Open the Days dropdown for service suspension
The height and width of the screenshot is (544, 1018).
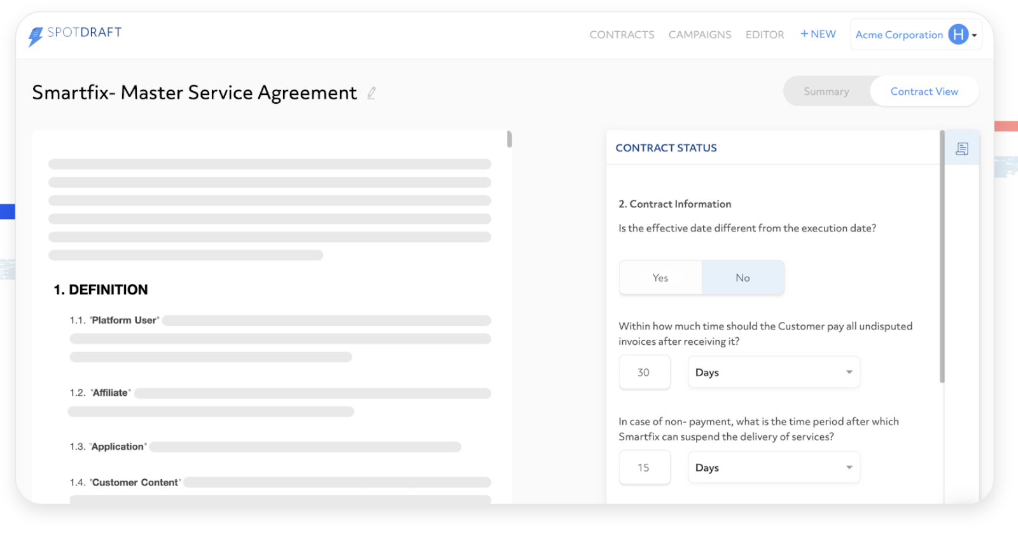tap(774, 468)
